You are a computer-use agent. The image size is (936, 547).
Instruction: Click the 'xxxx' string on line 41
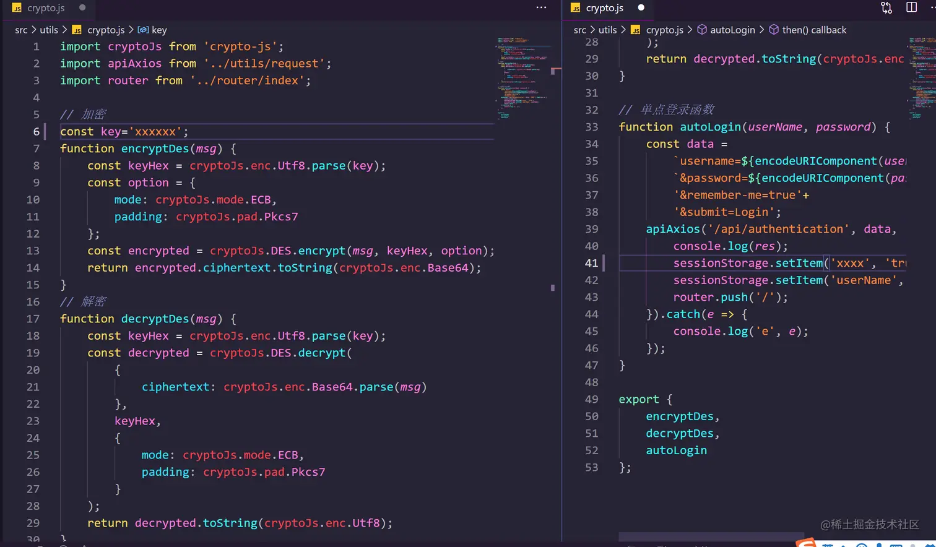[x=850, y=263]
